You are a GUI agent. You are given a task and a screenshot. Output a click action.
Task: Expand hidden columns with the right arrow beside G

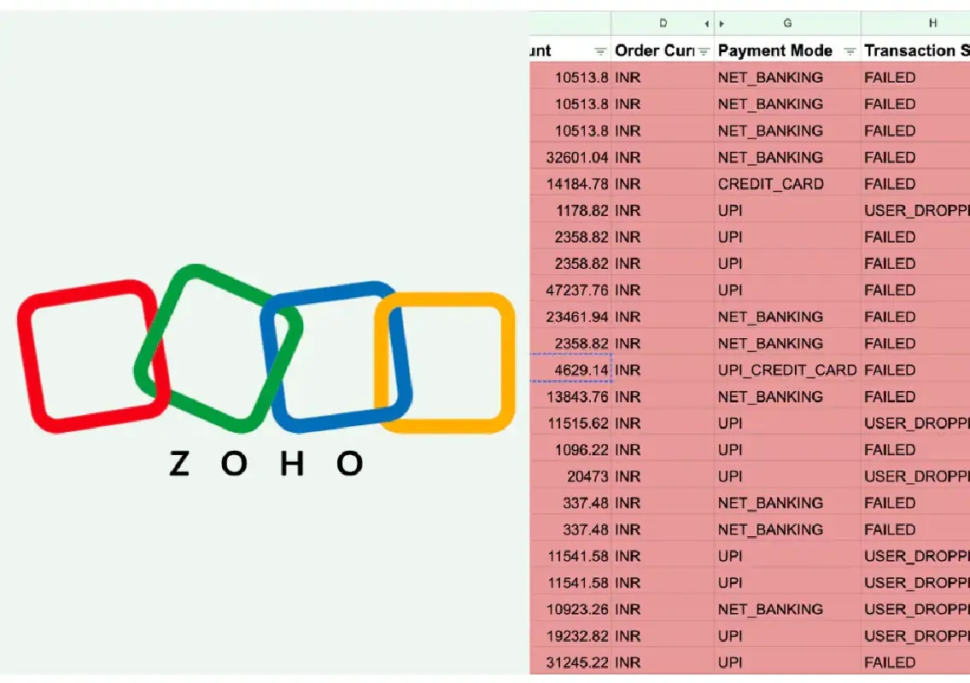722,24
